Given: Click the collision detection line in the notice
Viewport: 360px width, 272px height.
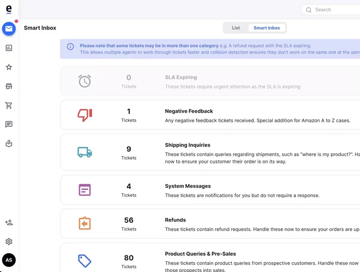Looking at the screenshot, I should click(220, 52).
